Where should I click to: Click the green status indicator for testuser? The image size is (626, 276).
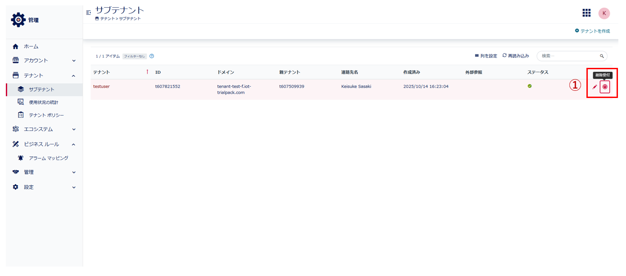point(530,86)
